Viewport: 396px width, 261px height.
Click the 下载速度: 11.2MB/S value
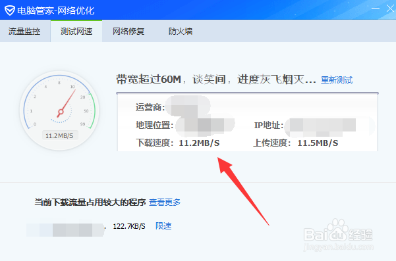(199, 143)
